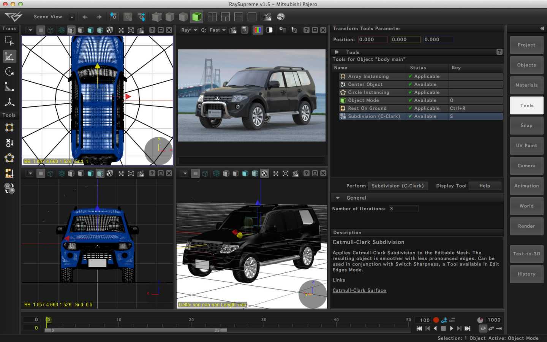Click the Help button next to Display Tool

[485, 186]
